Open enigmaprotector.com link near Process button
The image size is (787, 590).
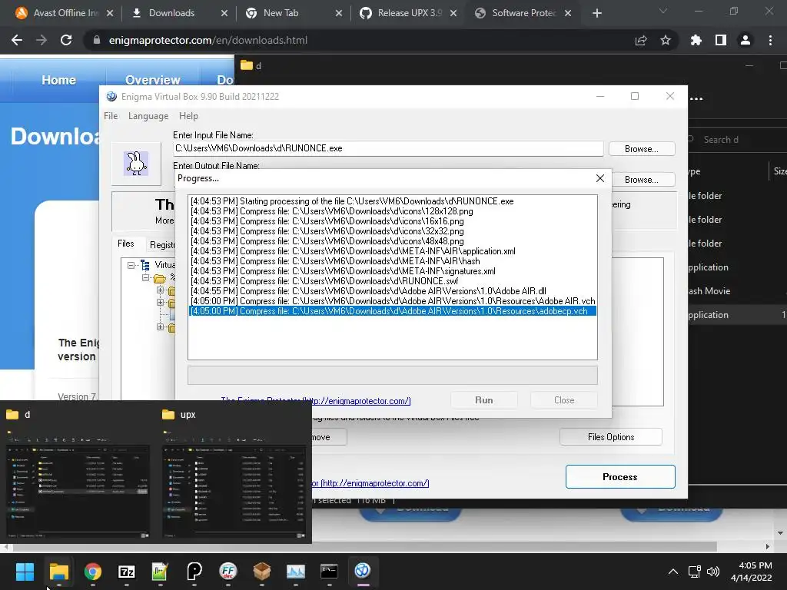[x=370, y=483]
